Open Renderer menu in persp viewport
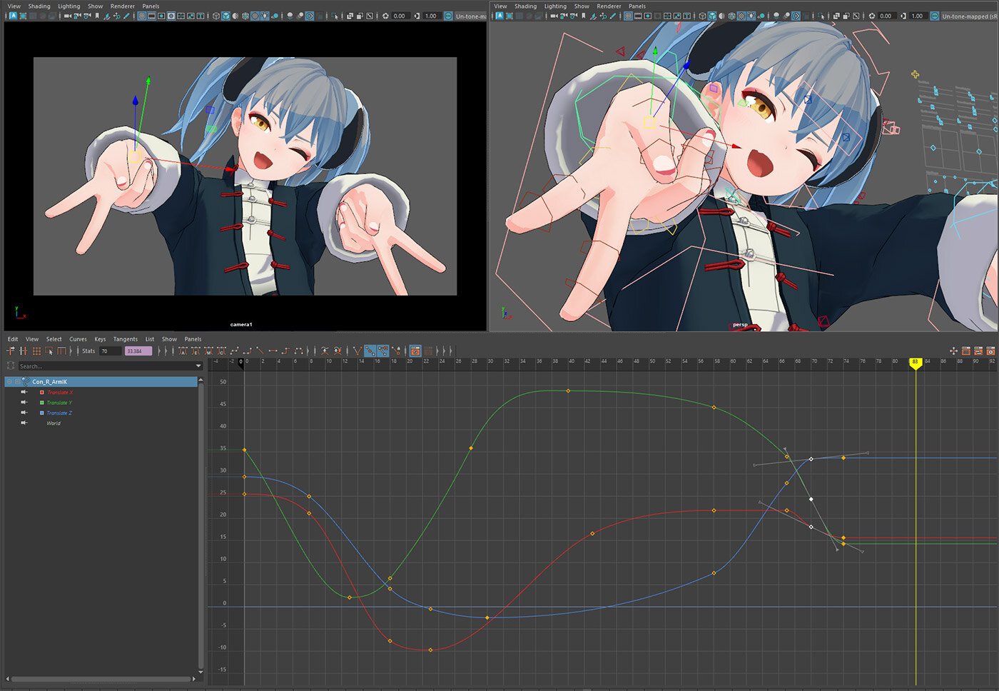This screenshot has width=999, height=691. (x=609, y=6)
